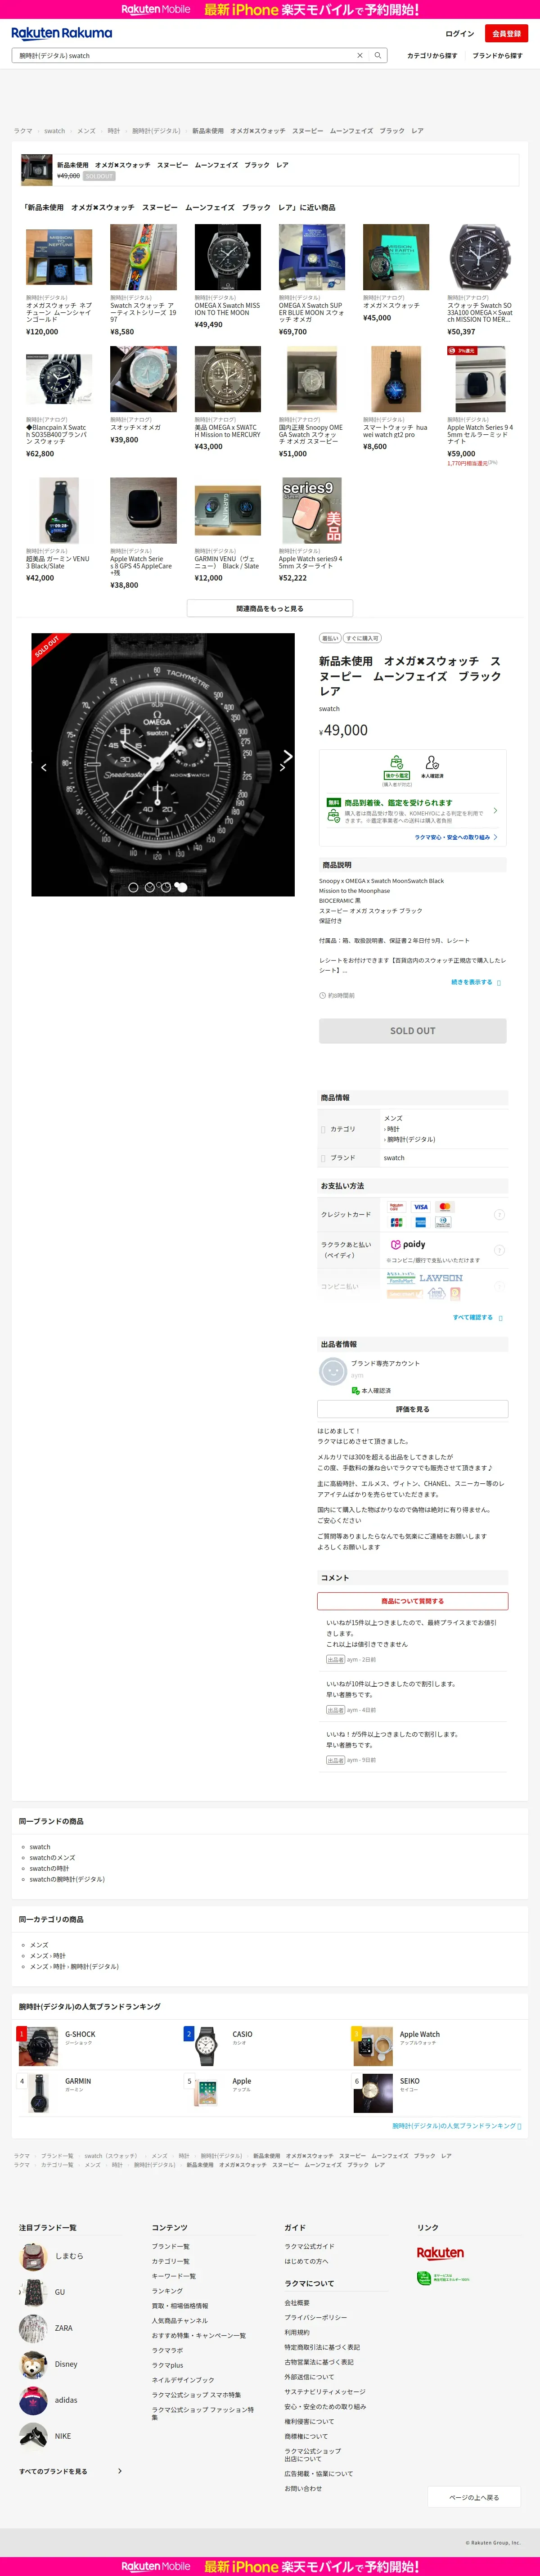Screen dimensions: 540x2576
Task: Click the paidy logo
Action: [408, 1244]
